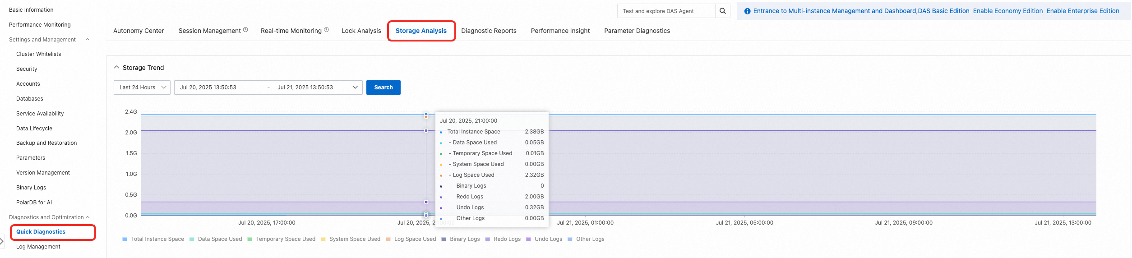This screenshot has height=258, width=1132.
Task: Hide Redo Logs series in legend
Action: point(503,239)
